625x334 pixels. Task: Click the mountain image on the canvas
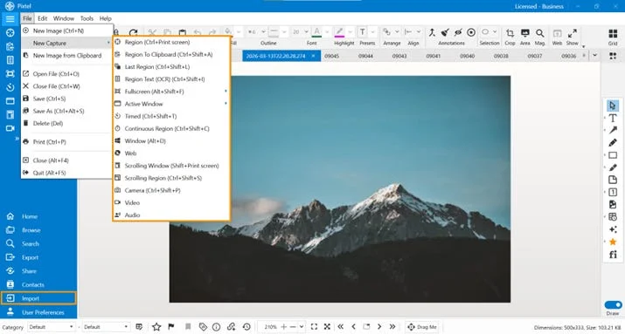340,189
